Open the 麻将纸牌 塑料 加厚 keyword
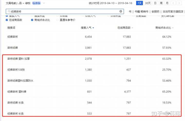This screenshot has height=121, width=185. (18, 59)
